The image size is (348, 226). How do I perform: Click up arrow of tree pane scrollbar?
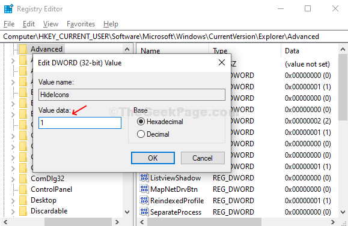[127, 49]
